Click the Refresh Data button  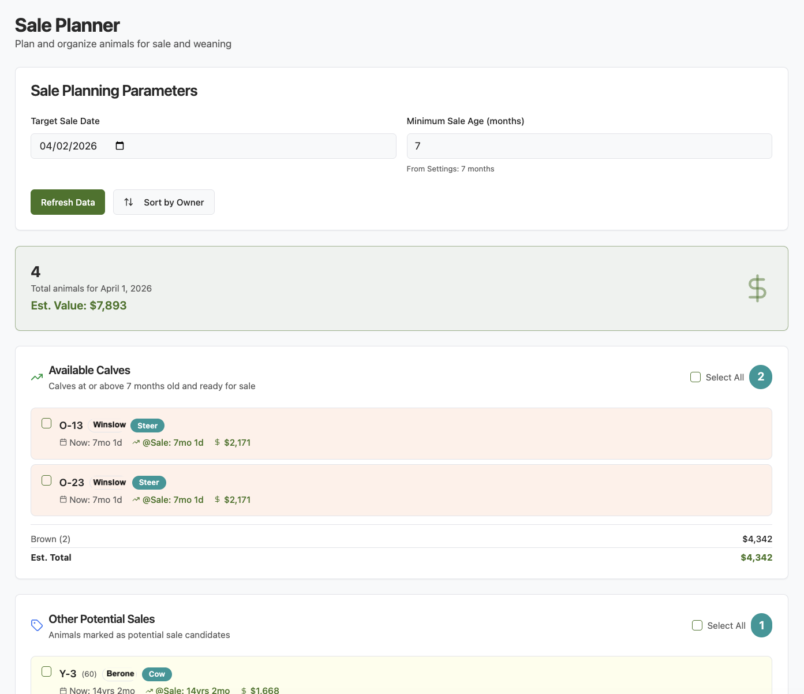click(x=68, y=202)
